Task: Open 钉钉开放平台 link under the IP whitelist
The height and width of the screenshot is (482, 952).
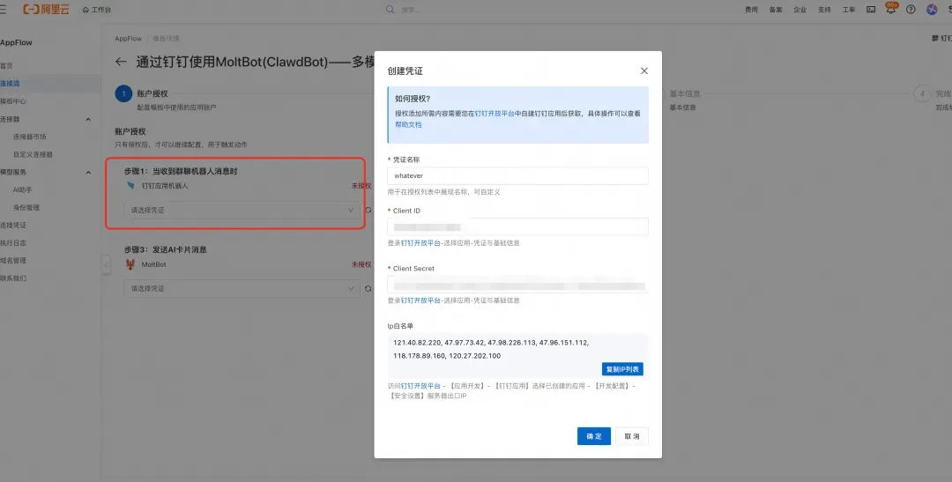Action: pyautogui.click(x=420, y=385)
